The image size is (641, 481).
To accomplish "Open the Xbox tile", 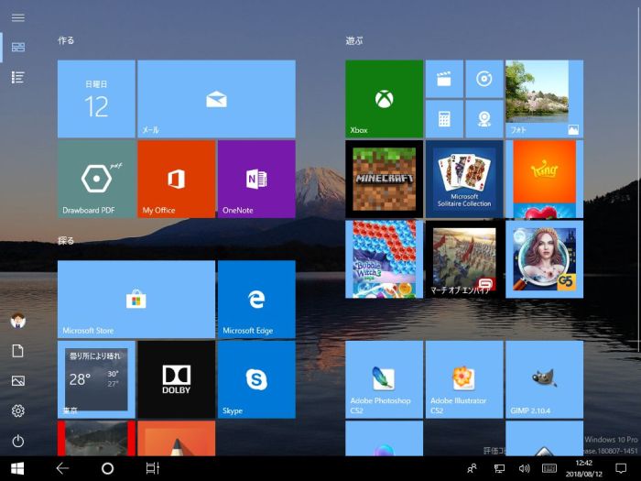I will 384,99.
